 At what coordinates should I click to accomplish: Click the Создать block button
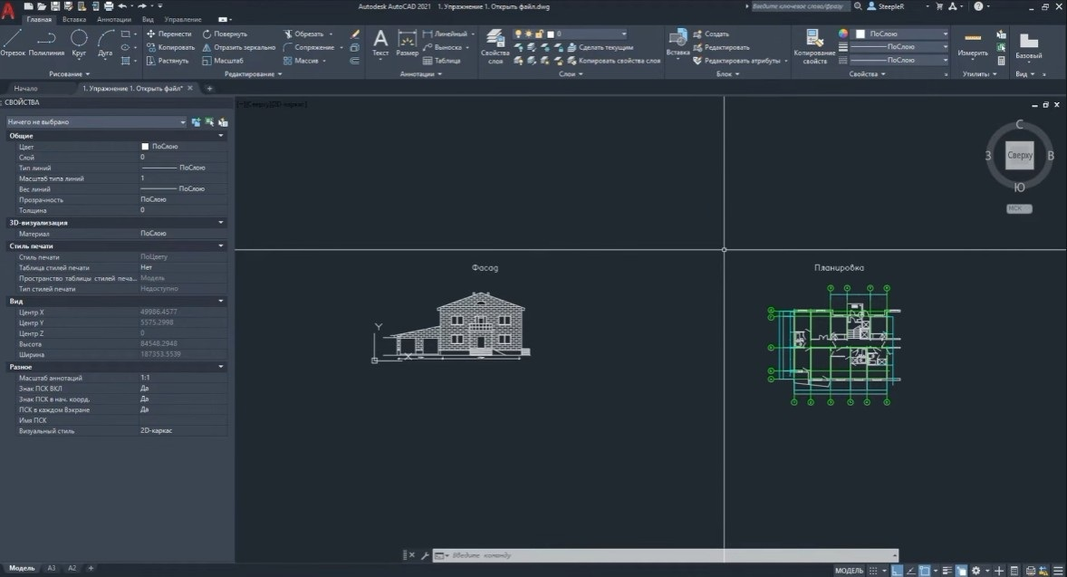click(711, 34)
